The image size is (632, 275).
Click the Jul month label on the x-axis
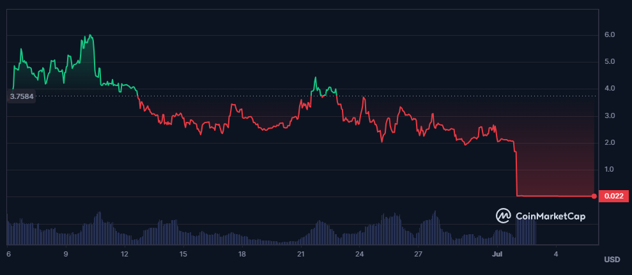click(497, 254)
